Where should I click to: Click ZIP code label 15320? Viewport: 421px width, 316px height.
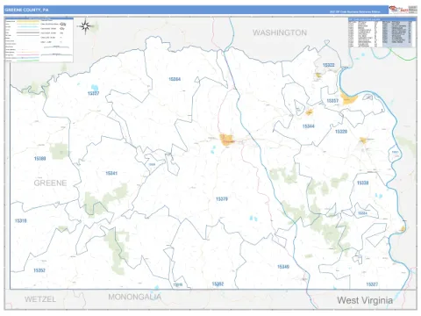[x=341, y=132]
